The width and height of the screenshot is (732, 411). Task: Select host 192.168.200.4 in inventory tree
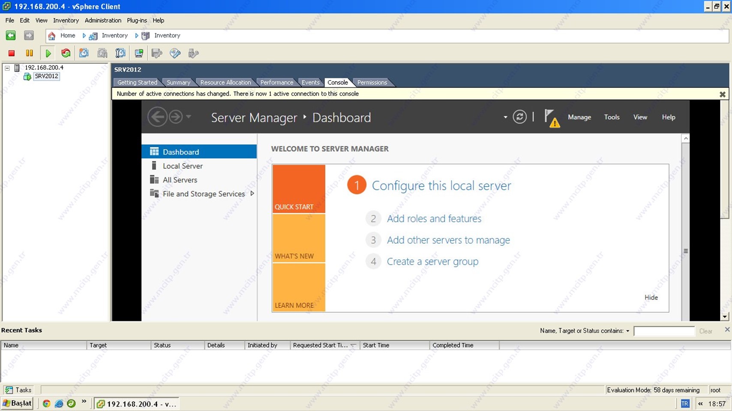tap(44, 68)
